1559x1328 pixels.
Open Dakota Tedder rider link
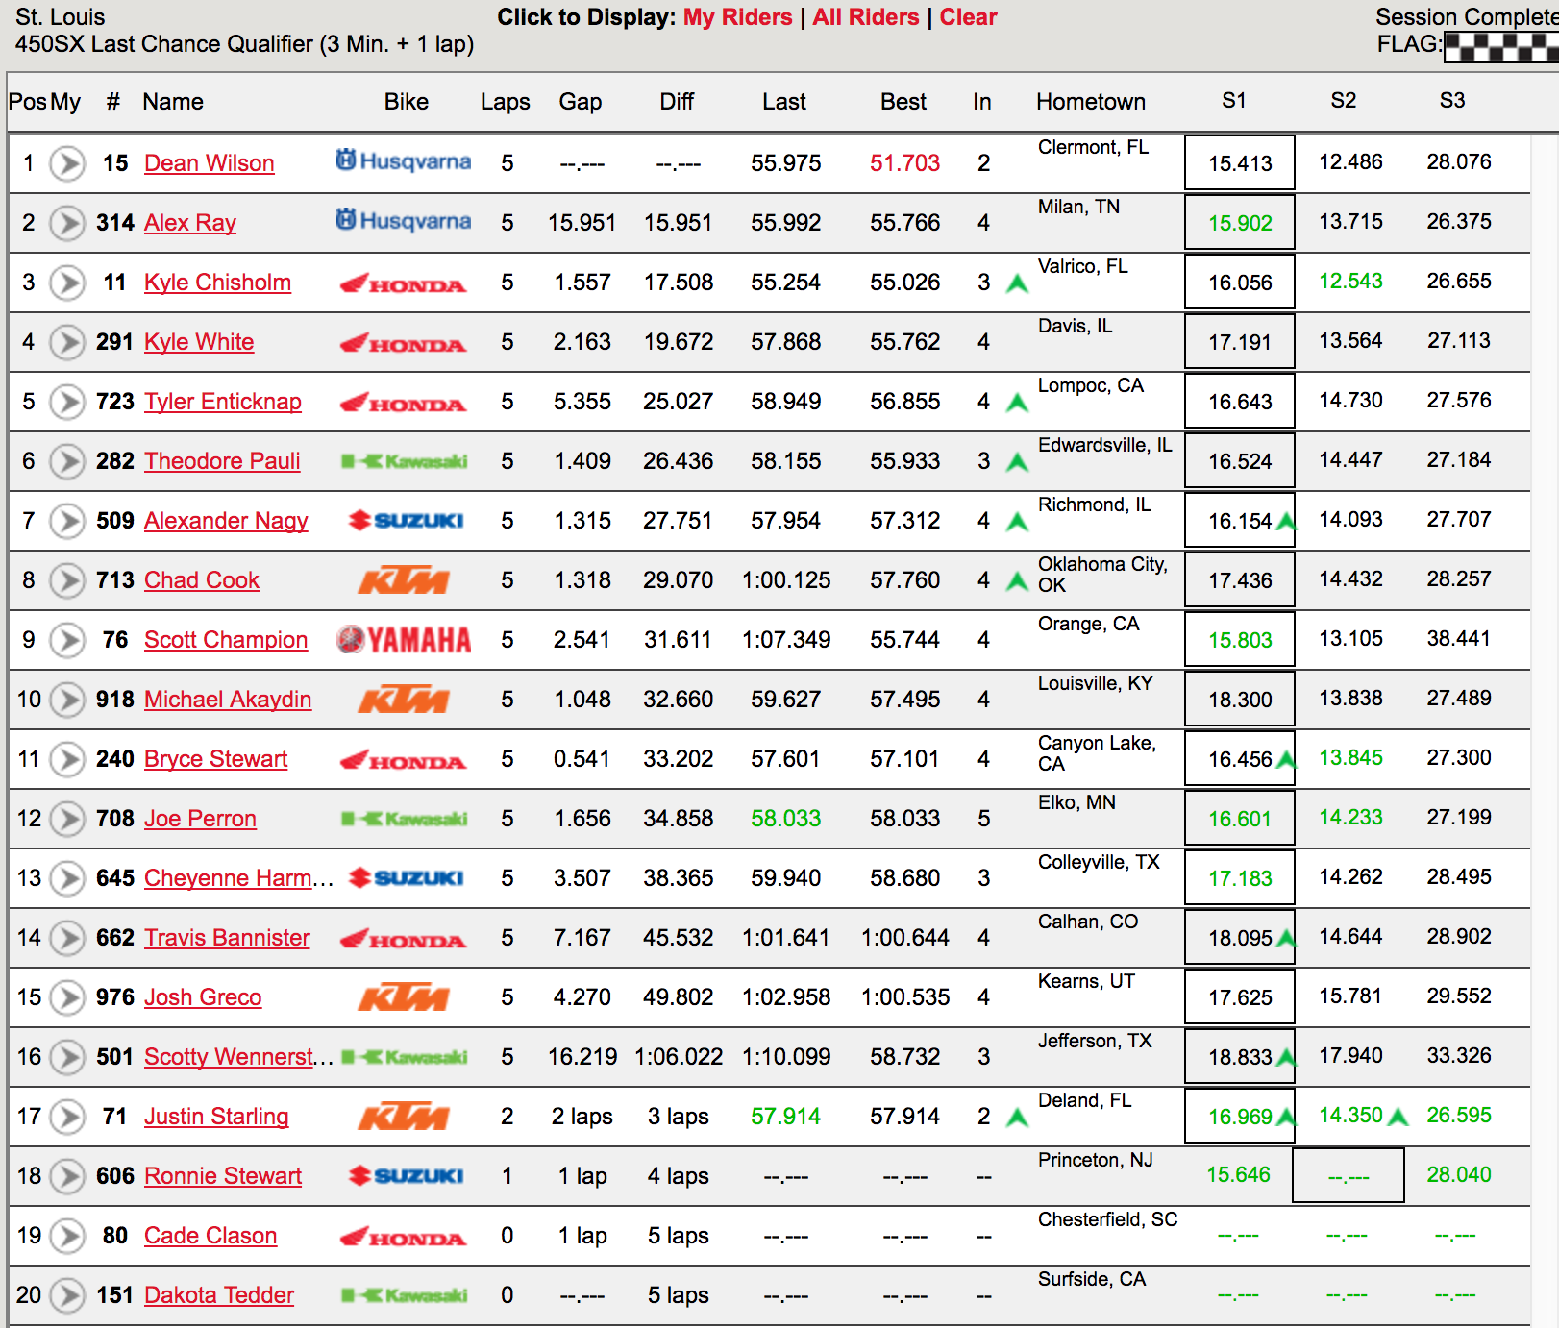coord(219,1295)
